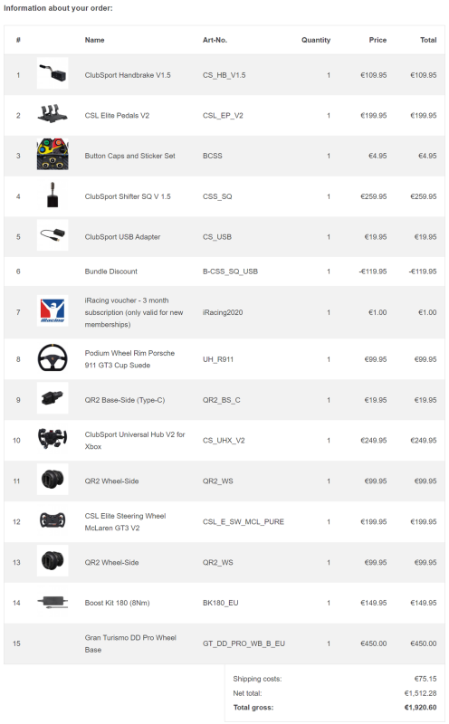This screenshot has width=449, height=724.
Task: Click the Boost Kit 180 product image
Action: click(53, 602)
